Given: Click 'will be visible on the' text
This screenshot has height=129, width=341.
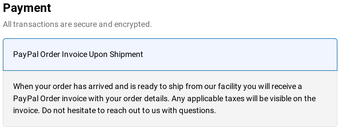Looking at the screenshot, I should (x=285, y=99).
